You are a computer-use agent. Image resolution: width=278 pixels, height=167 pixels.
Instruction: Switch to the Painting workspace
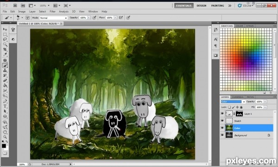click(218, 6)
